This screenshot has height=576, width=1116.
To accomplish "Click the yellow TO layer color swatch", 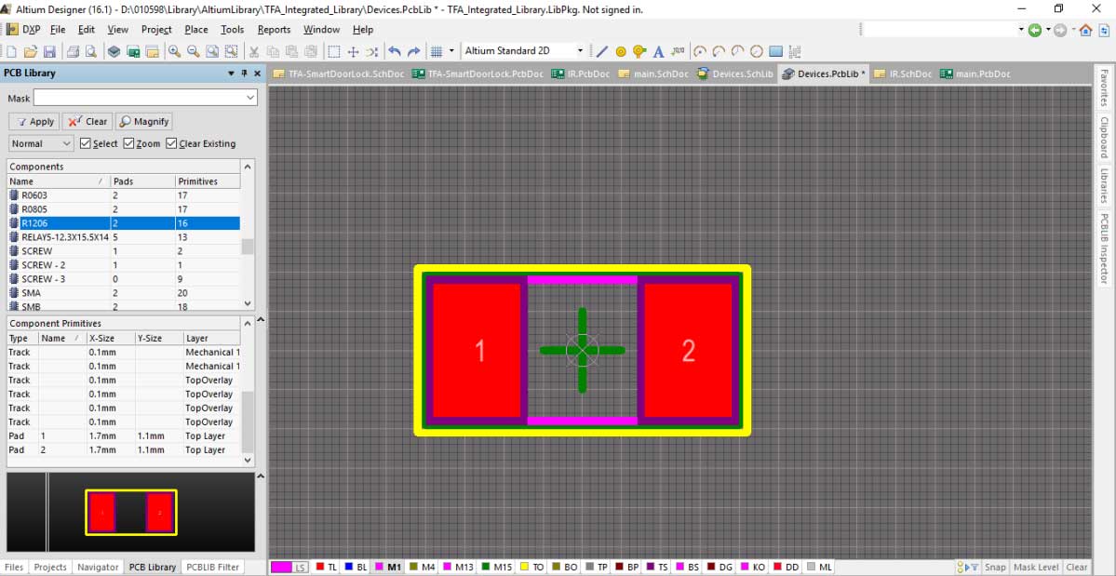I will 525,567.
